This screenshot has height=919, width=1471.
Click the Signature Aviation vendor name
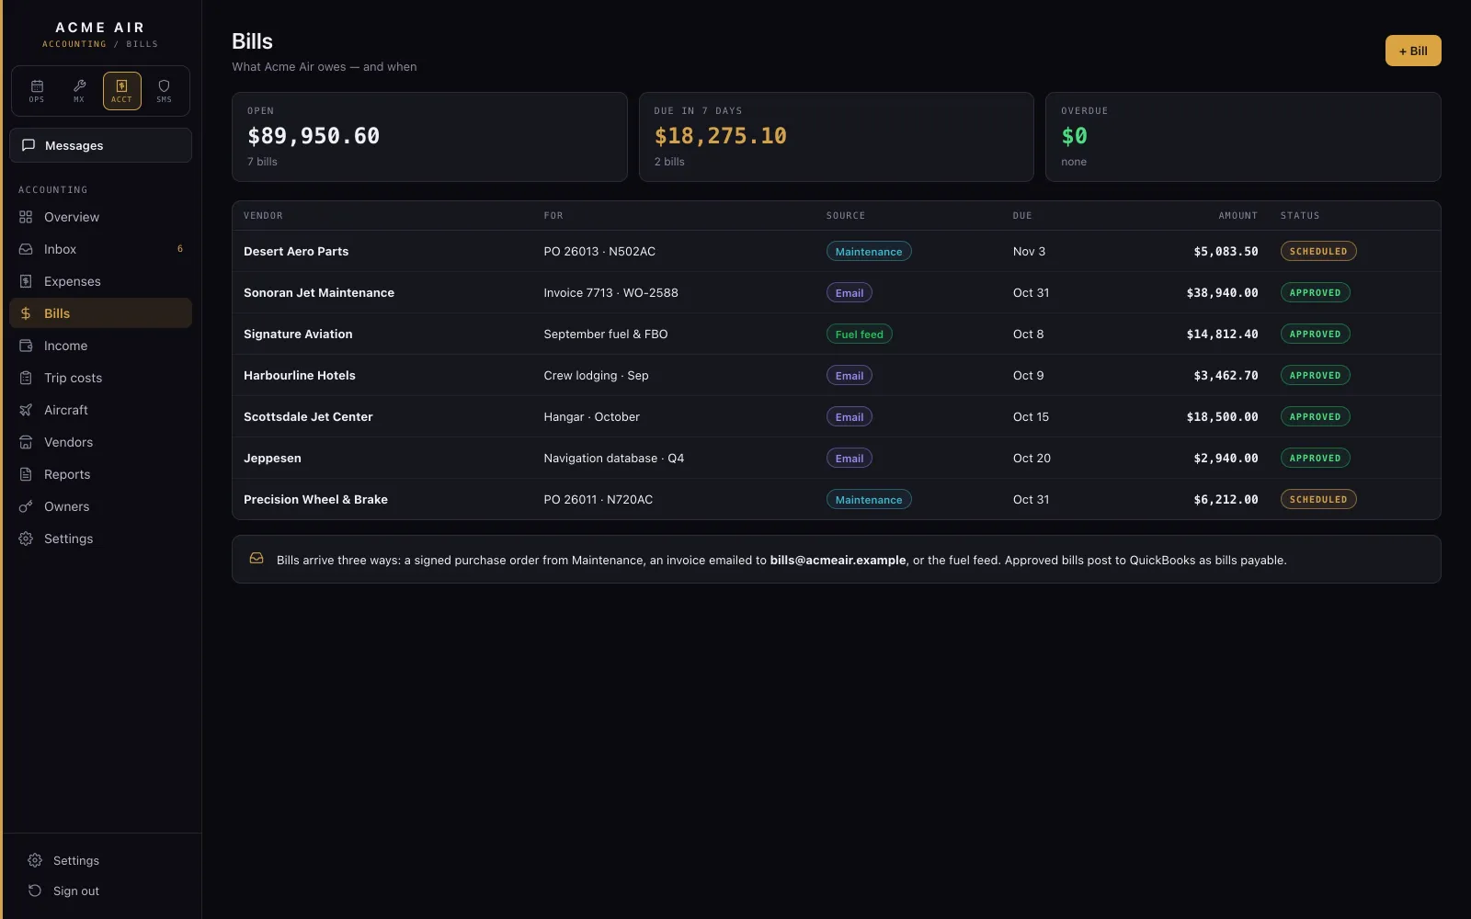tap(298, 334)
